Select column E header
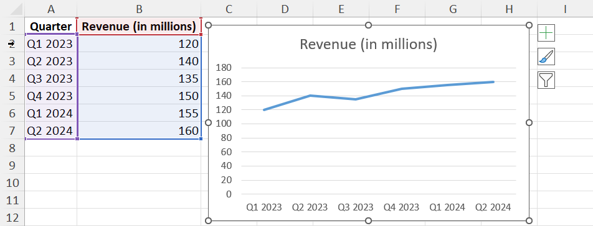The width and height of the screenshot is (593, 226). [x=341, y=9]
